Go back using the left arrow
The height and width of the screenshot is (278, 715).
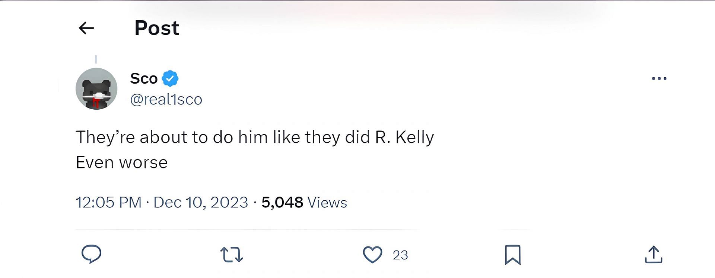point(86,28)
